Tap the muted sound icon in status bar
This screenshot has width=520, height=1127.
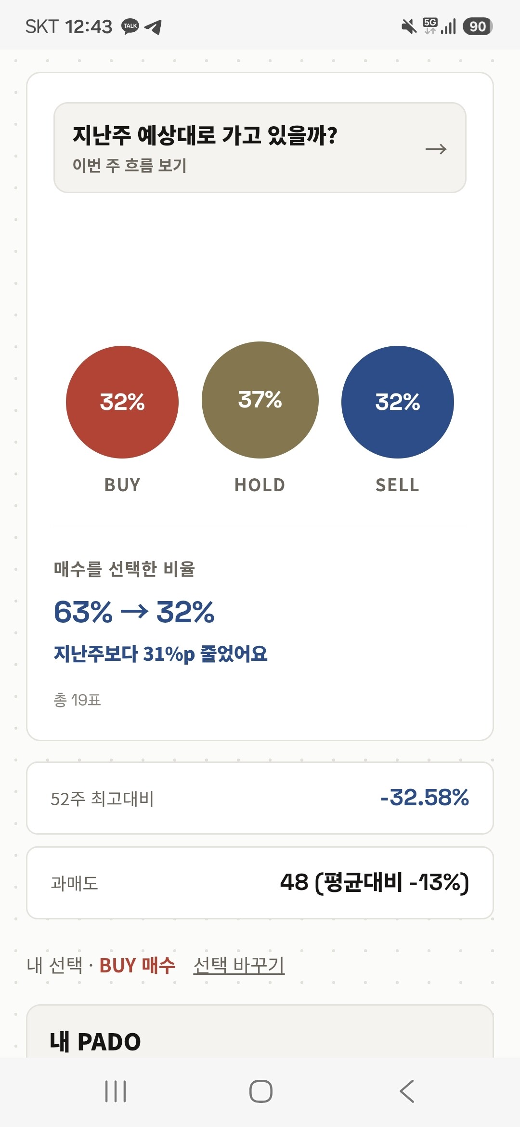409,26
